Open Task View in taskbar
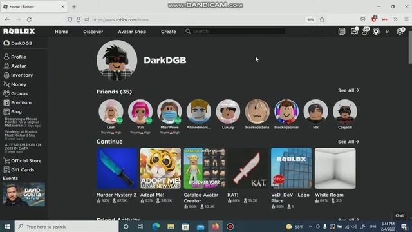This screenshot has width=412, height=232. (140, 226)
